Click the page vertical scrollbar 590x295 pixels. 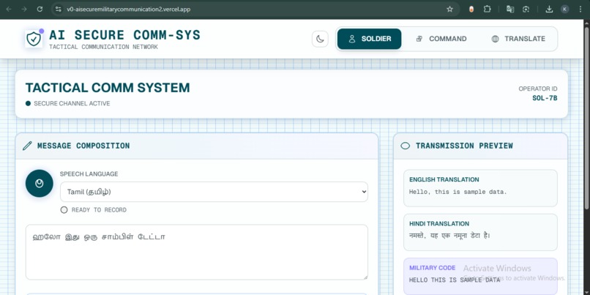pyautogui.click(x=586, y=120)
